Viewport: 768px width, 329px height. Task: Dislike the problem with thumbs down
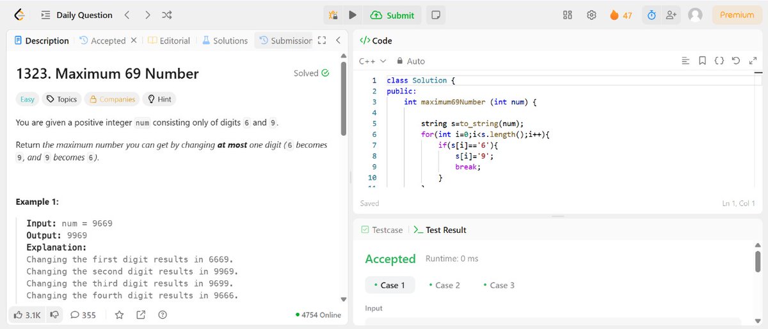[54, 314]
